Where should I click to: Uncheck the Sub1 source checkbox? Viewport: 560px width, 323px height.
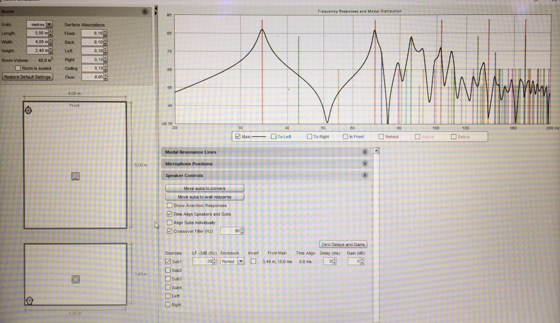click(x=168, y=262)
